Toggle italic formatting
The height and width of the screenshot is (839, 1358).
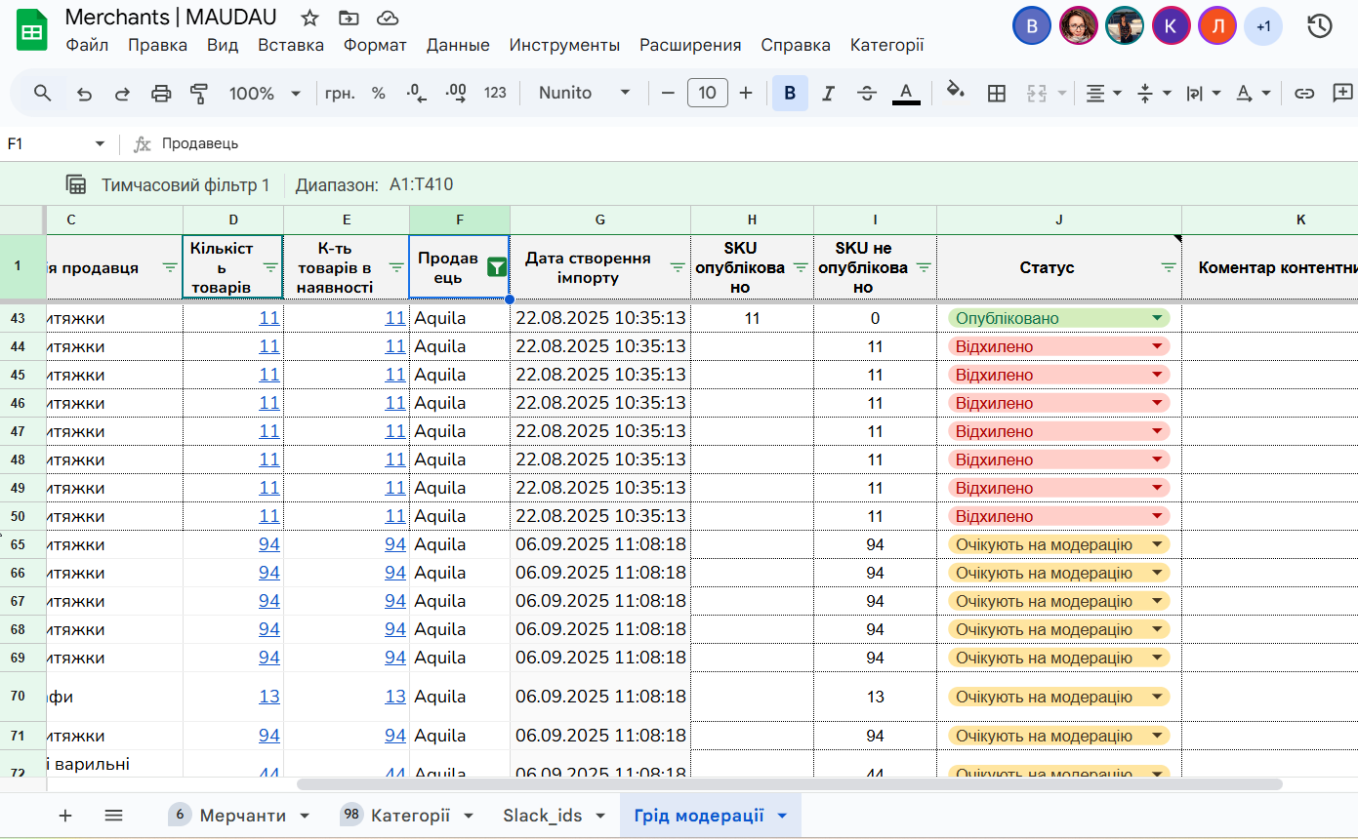point(828,94)
